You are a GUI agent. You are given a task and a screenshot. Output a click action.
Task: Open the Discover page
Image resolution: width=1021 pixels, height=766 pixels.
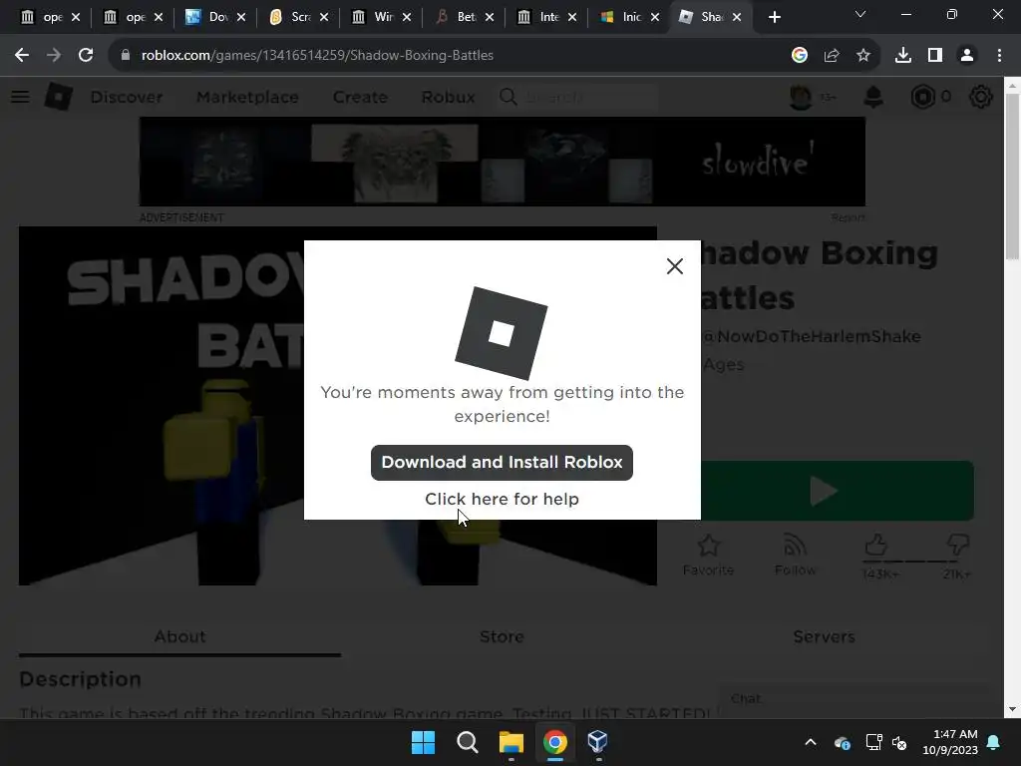(127, 97)
